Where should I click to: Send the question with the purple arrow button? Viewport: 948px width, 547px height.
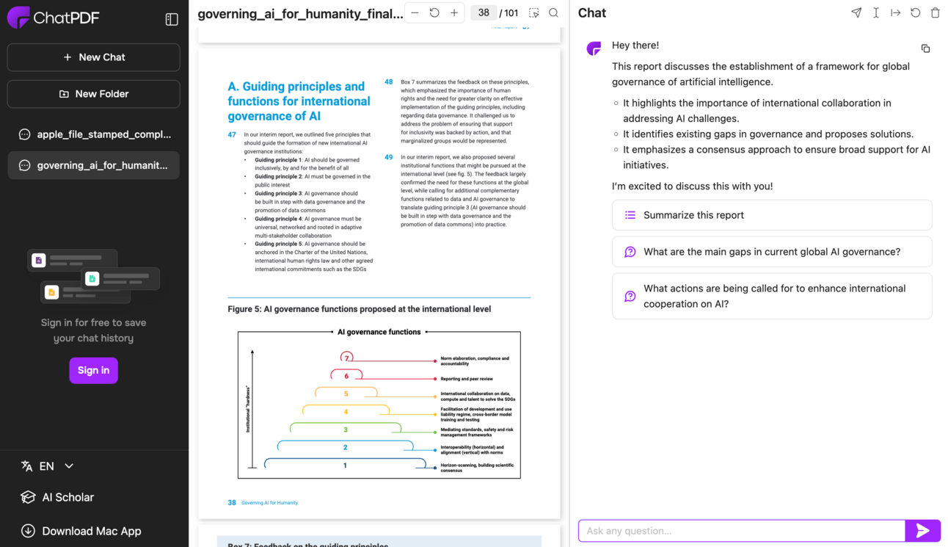923,530
